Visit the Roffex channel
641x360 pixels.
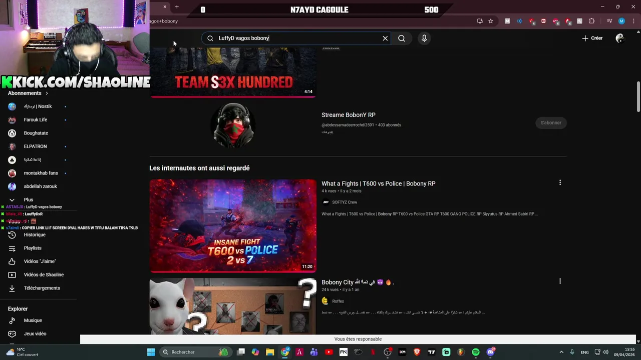(338, 301)
